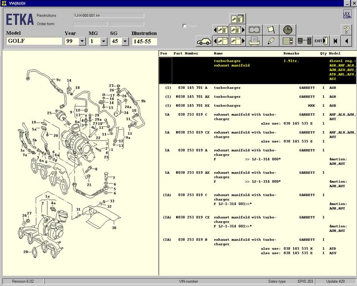Go to next illustration page
The image size is (357, 286).
point(237,41)
